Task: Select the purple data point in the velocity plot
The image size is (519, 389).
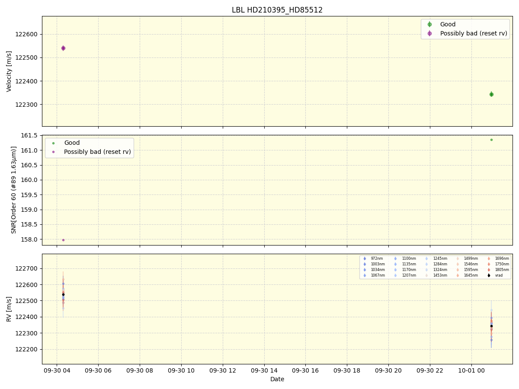Action: pyautogui.click(x=63, y=48)
